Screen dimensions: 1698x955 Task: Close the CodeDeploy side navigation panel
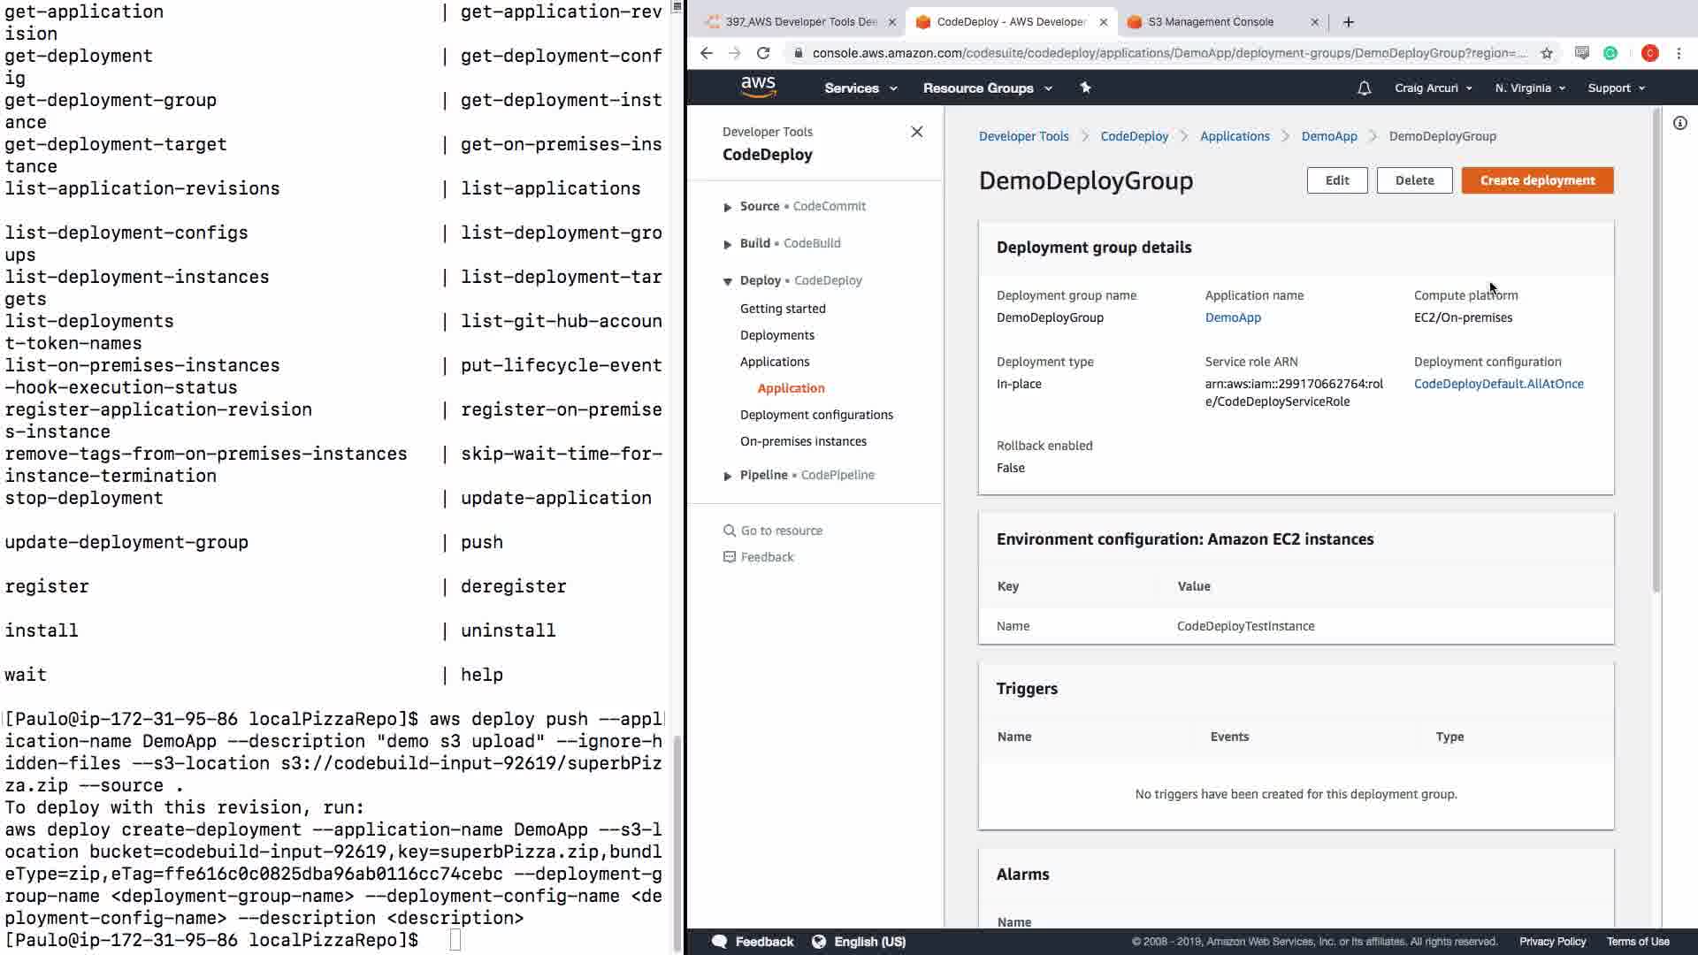tap(916, 132)
